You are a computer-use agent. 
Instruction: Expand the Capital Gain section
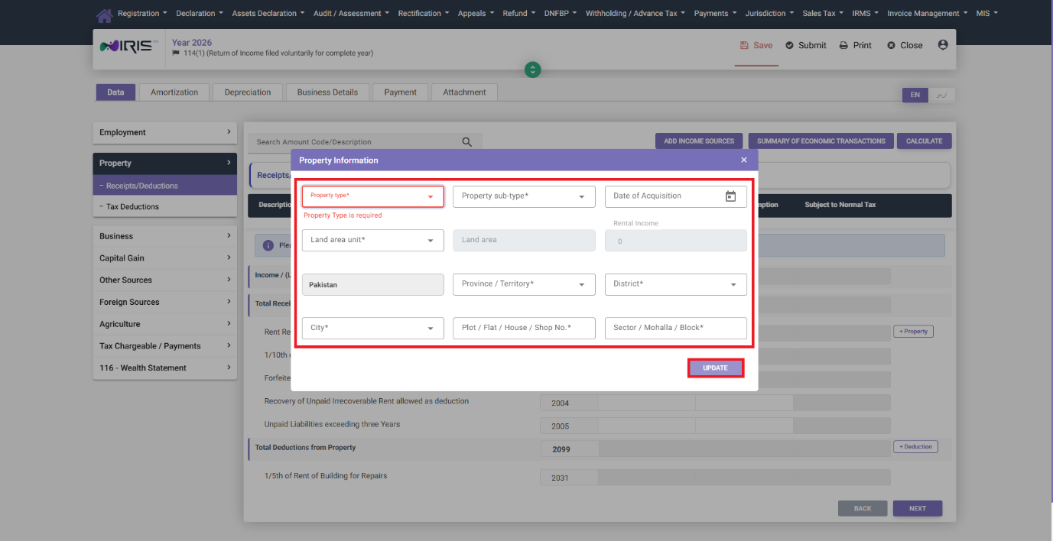[x=165, y=258]
